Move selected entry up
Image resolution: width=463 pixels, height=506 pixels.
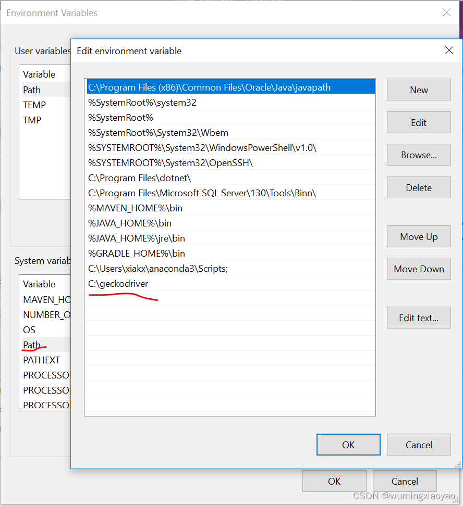419,236
